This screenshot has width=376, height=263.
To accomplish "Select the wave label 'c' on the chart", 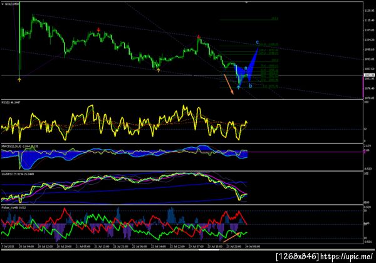I will pyautogui.click(x=258, y=43).
